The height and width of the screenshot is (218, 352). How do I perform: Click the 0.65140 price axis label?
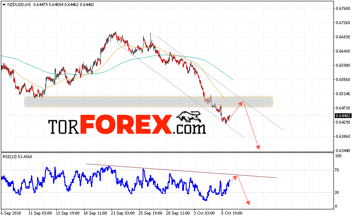pyautogui.click(x=343, y=93)
